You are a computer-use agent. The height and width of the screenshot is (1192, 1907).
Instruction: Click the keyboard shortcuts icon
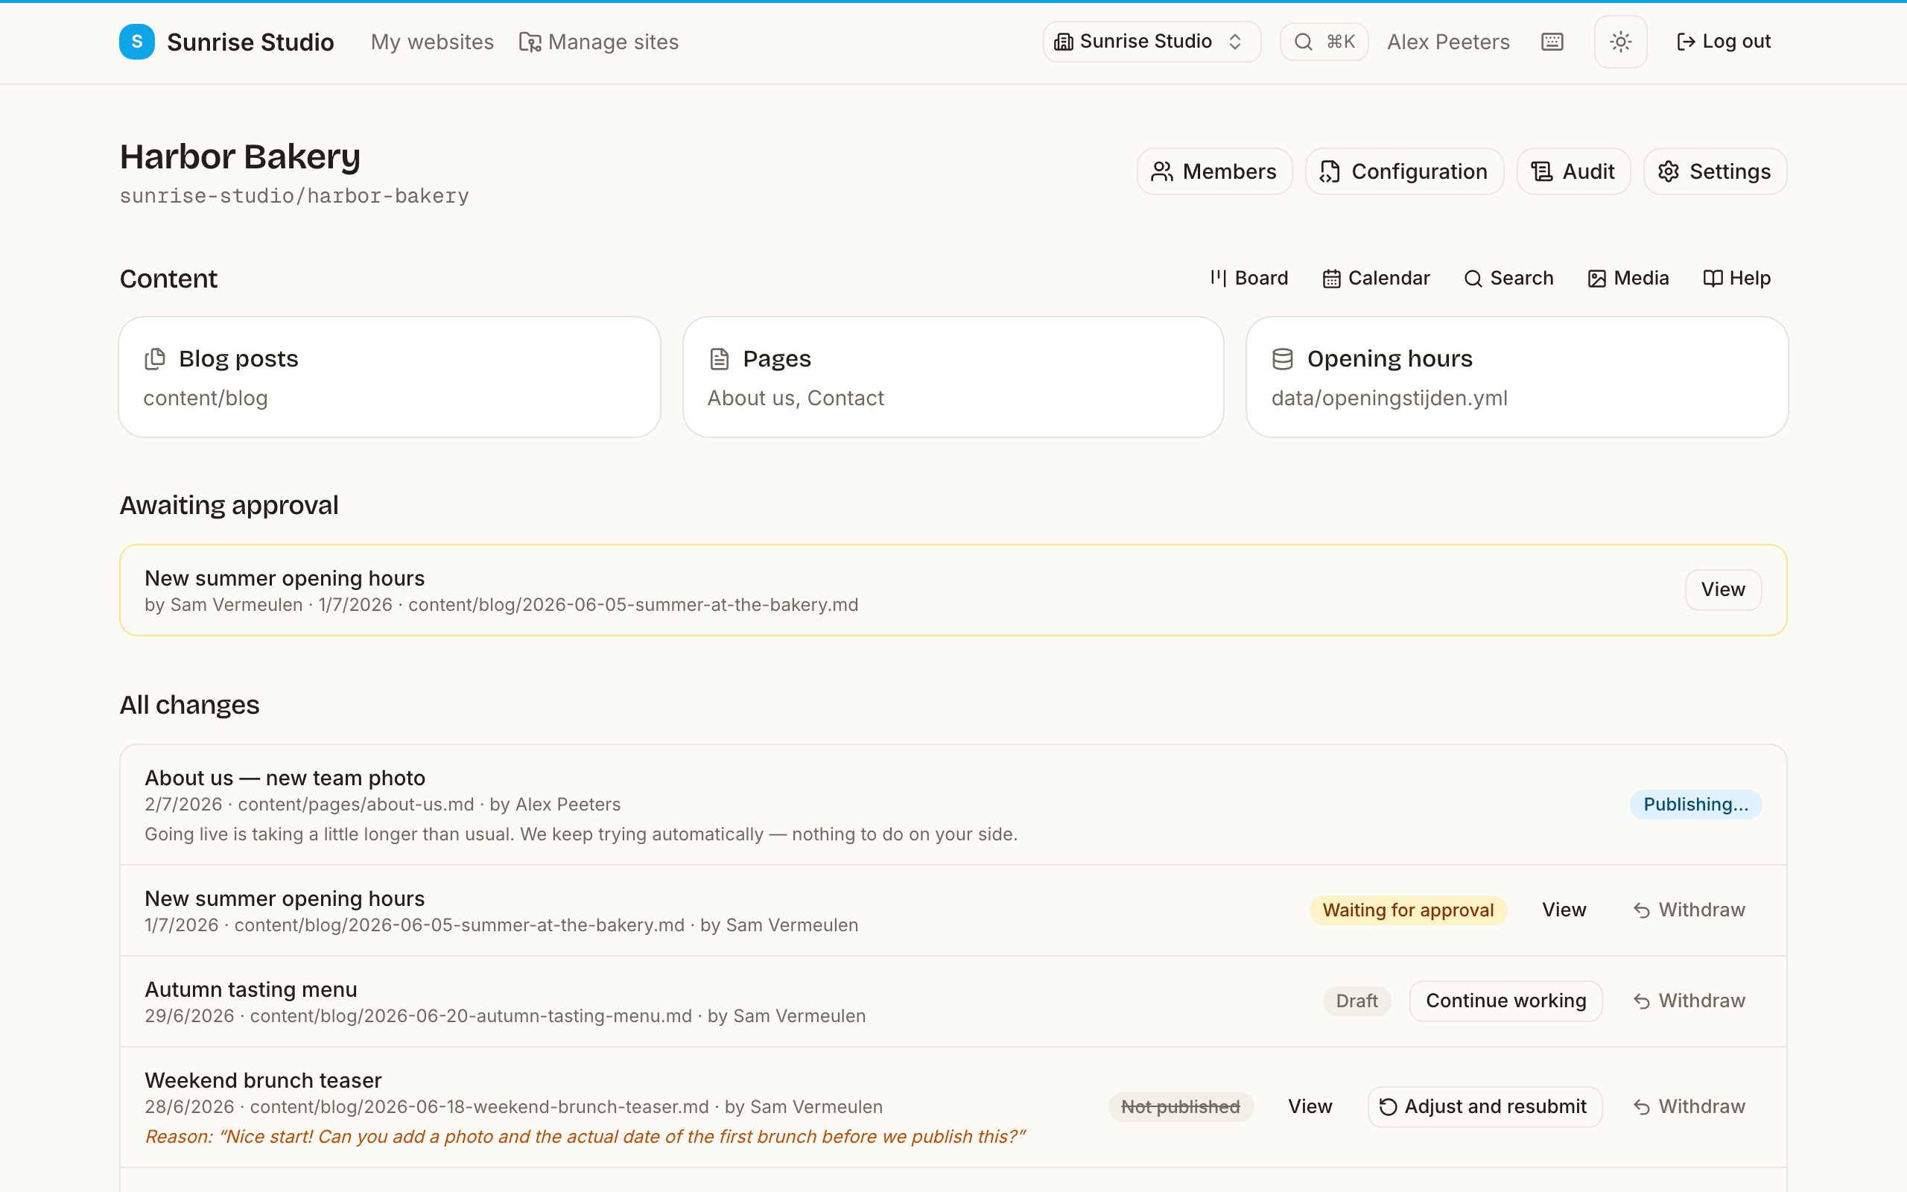(1552, 42)
